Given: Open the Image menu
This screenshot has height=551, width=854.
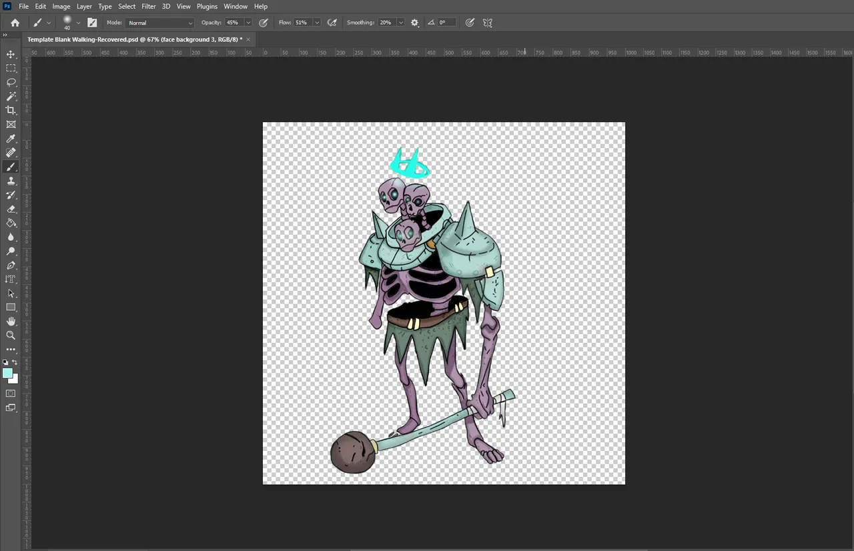Looking at the screenshot, I should [x=61, y=6].
